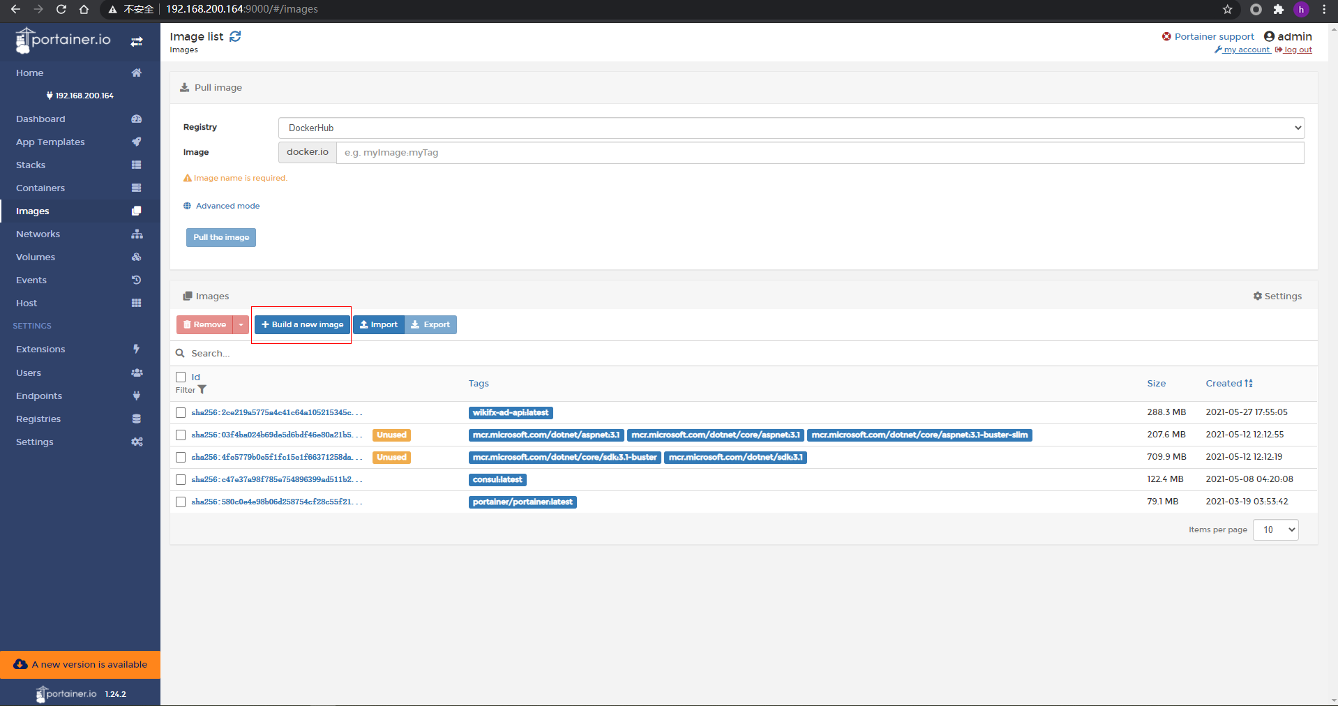Click the Extensions bolt icon

[137, 349]
